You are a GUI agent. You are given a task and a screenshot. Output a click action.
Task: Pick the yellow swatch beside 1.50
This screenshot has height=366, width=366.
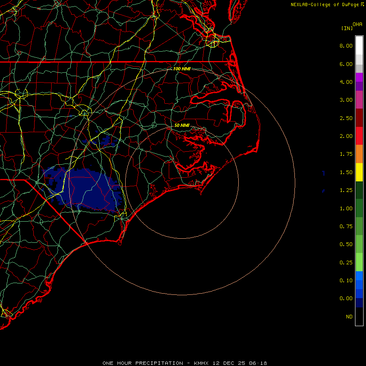tap(359, 172)
